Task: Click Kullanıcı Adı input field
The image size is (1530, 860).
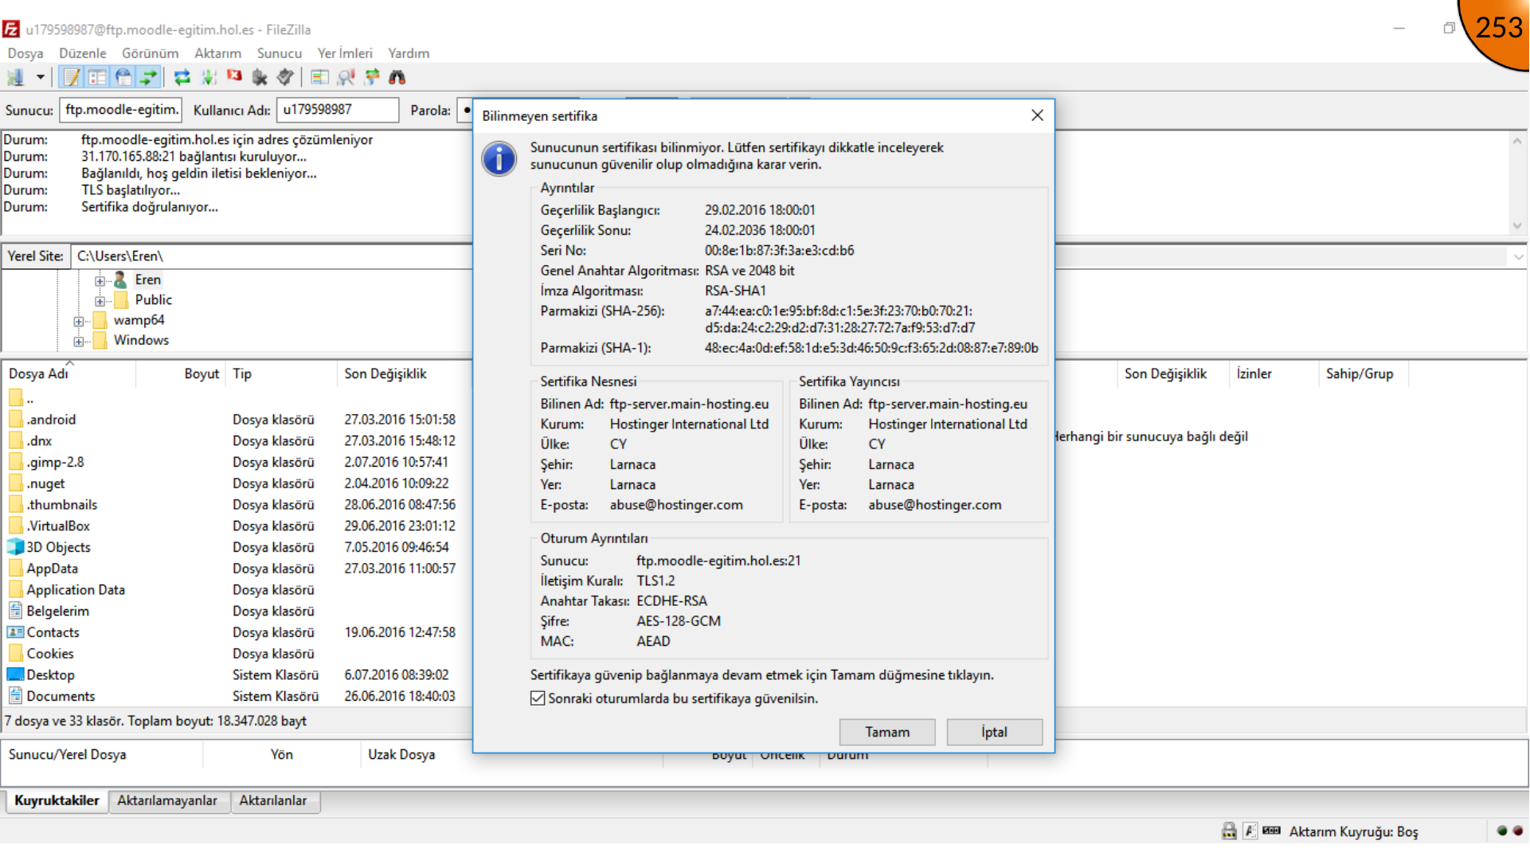Action: click(x=338, y=110)
